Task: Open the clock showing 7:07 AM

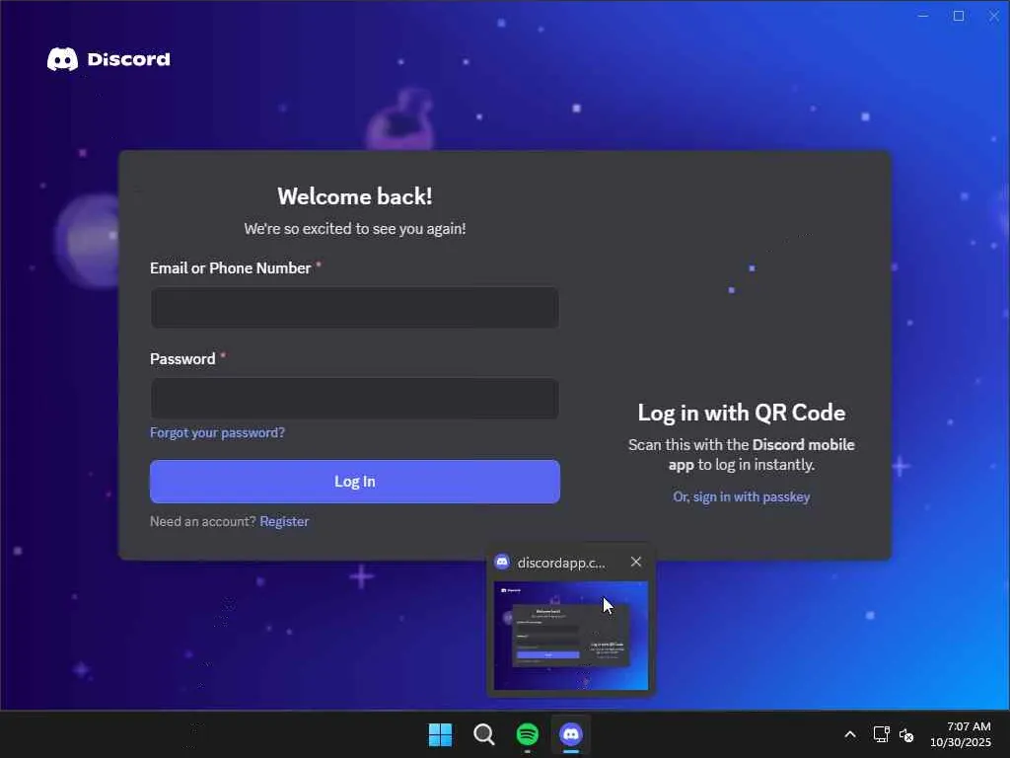Action: (x=961, y=734)
